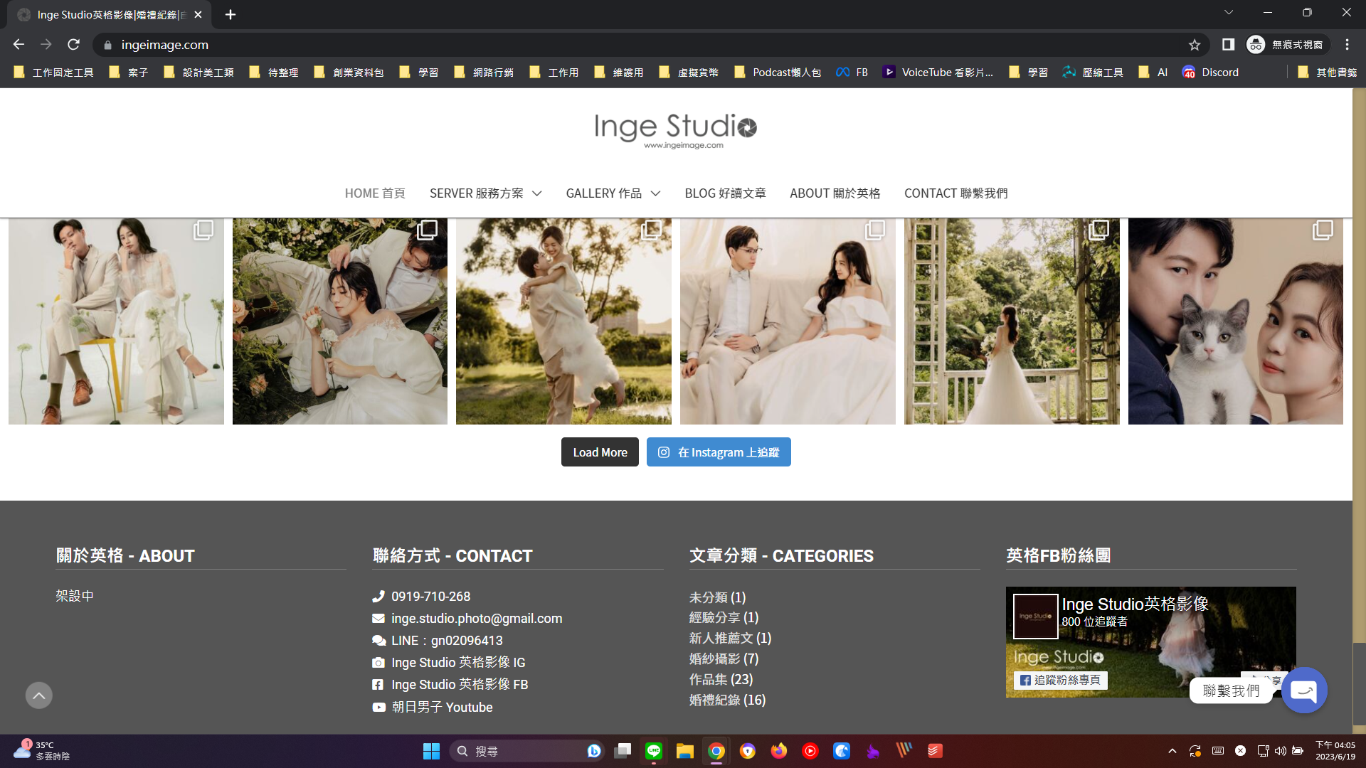Bookmark page with the star icon

[x=1195, y=45]
